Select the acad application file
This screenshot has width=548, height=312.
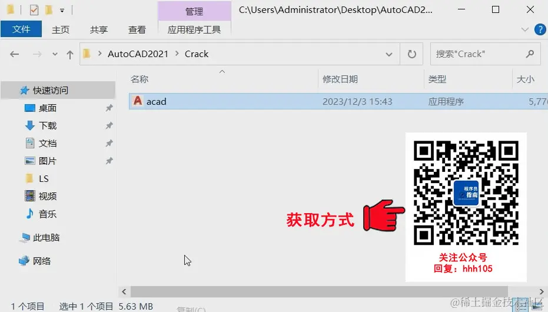coord(338,101)
